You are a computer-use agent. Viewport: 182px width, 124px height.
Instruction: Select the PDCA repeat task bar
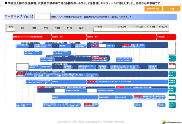(127, 82)
